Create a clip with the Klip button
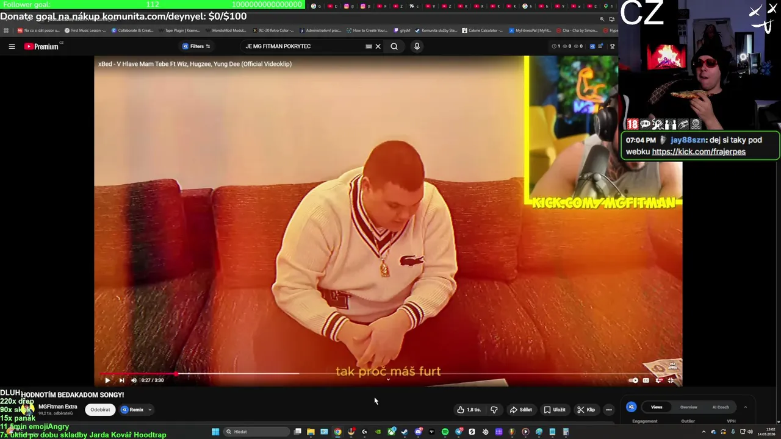 tap(586, 410)
